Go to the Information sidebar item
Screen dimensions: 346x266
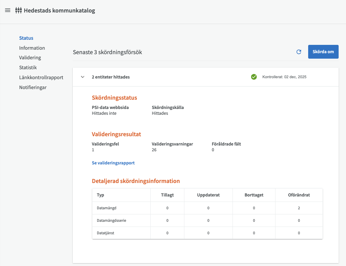point(32,48)
